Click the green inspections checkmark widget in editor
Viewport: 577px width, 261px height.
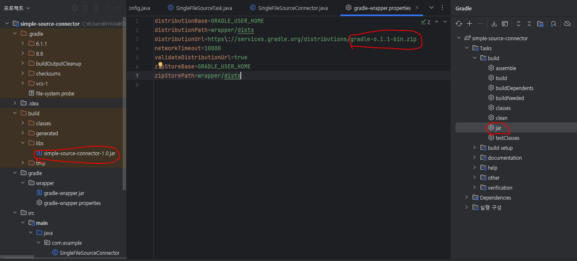[425, 22]
